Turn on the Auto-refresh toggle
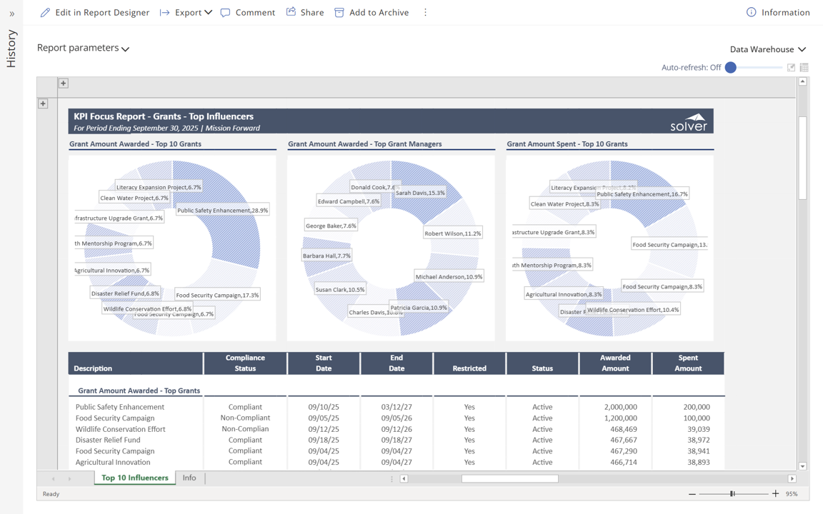The width and height of the screenshot is (823, 514). point(731,68)
